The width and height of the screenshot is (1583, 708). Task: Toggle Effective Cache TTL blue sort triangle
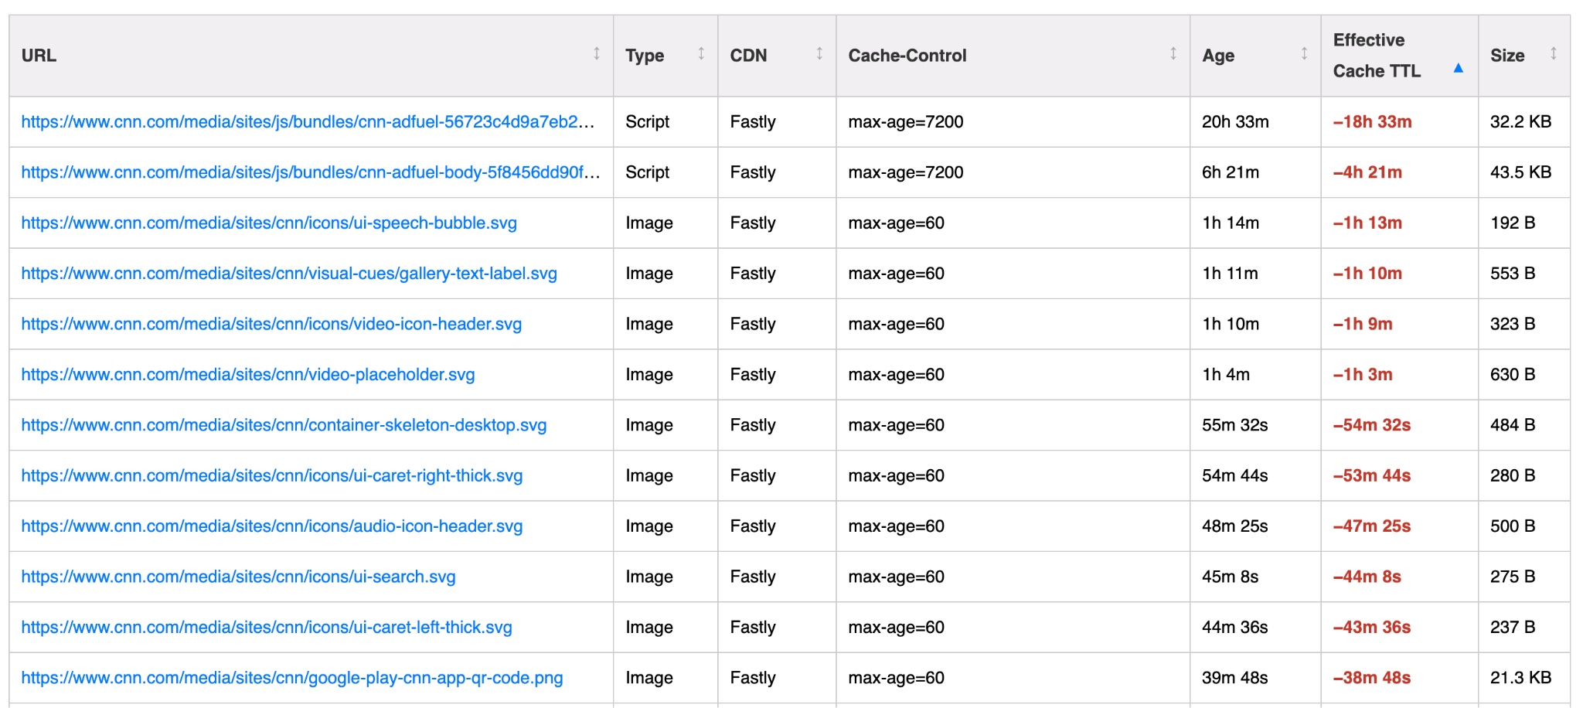[1459, 68]
